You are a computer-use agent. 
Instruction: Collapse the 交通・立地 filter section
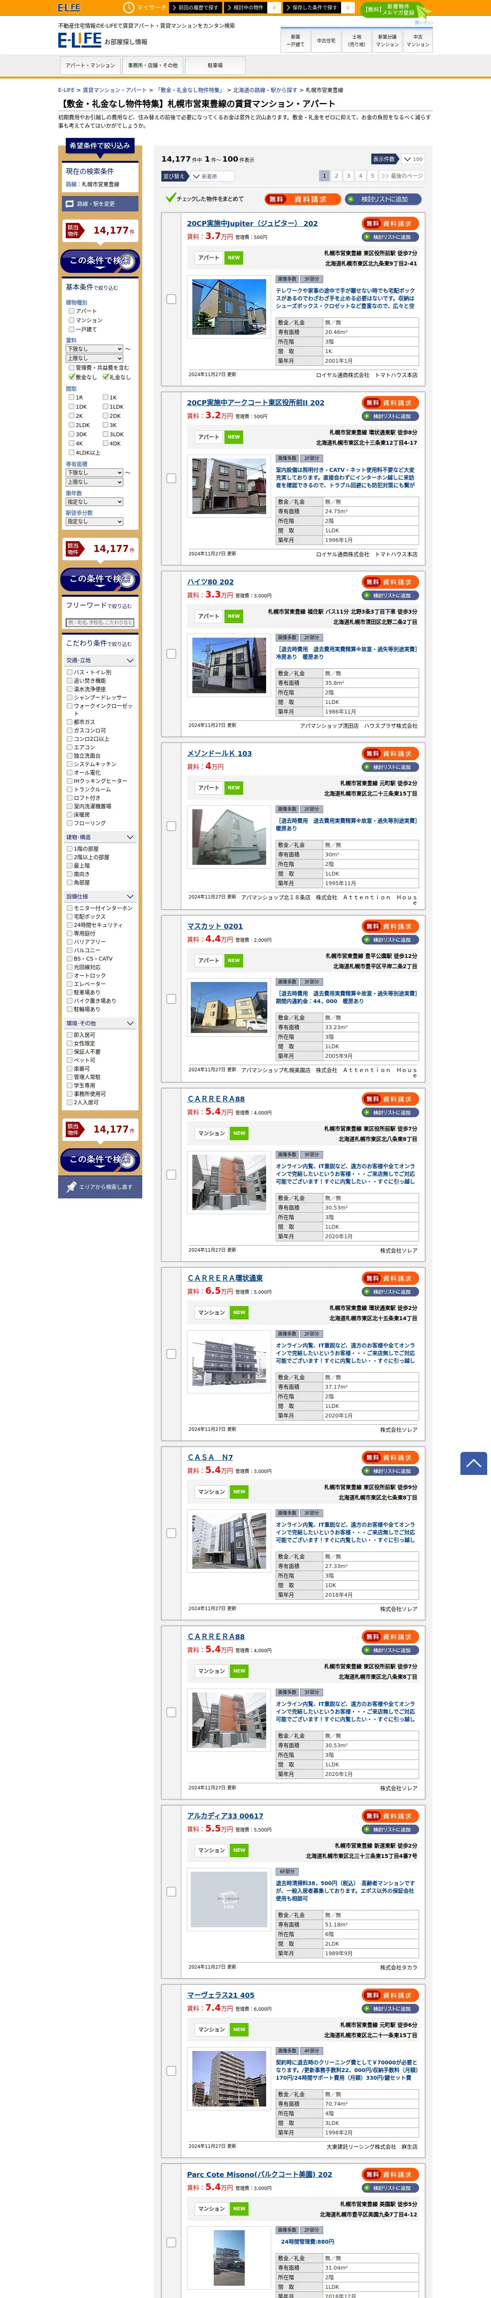(x=100, y=660)
